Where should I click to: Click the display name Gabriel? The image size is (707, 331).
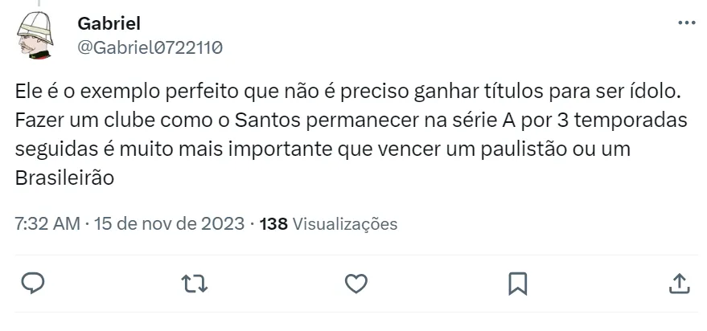109,24
